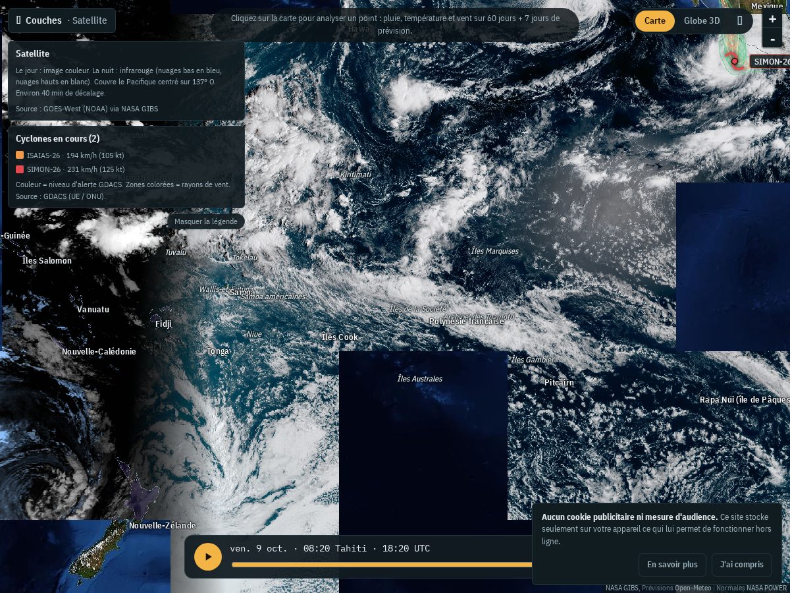Open the Couches layers menu

coord(62,20)
